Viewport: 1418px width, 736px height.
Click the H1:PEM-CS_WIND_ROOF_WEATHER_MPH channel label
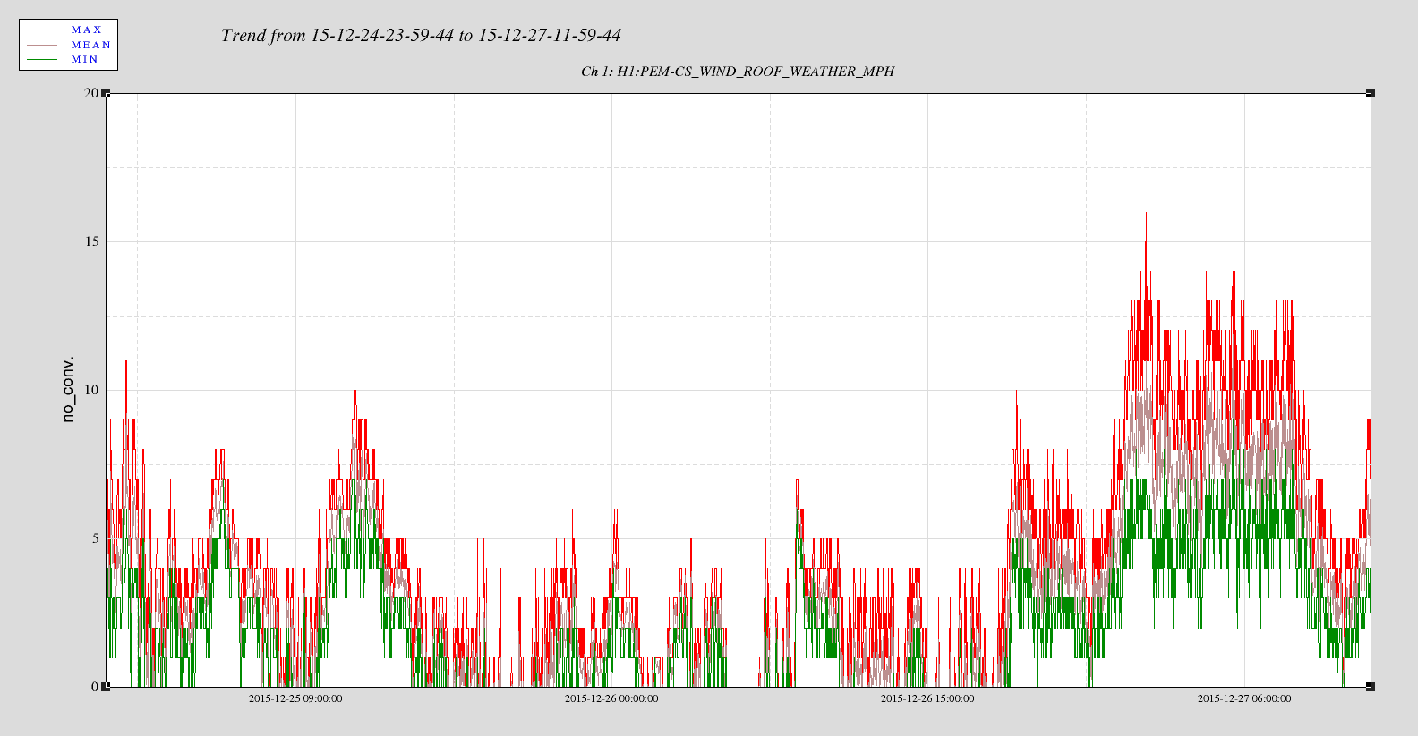click(x=738, y=72)
